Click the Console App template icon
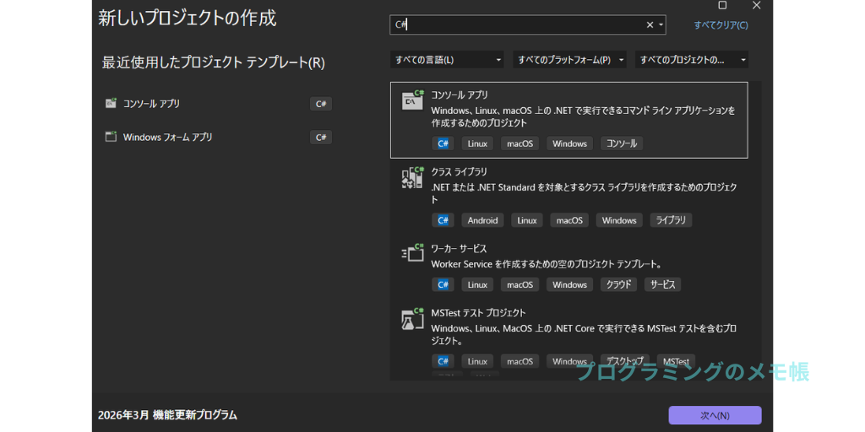This screenshot has height=432, width=865. click(412, 100)
